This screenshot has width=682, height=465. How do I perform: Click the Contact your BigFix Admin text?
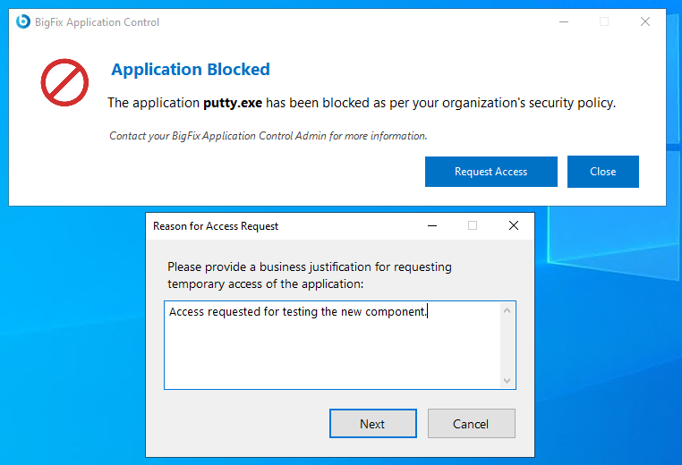click(268, 136)
